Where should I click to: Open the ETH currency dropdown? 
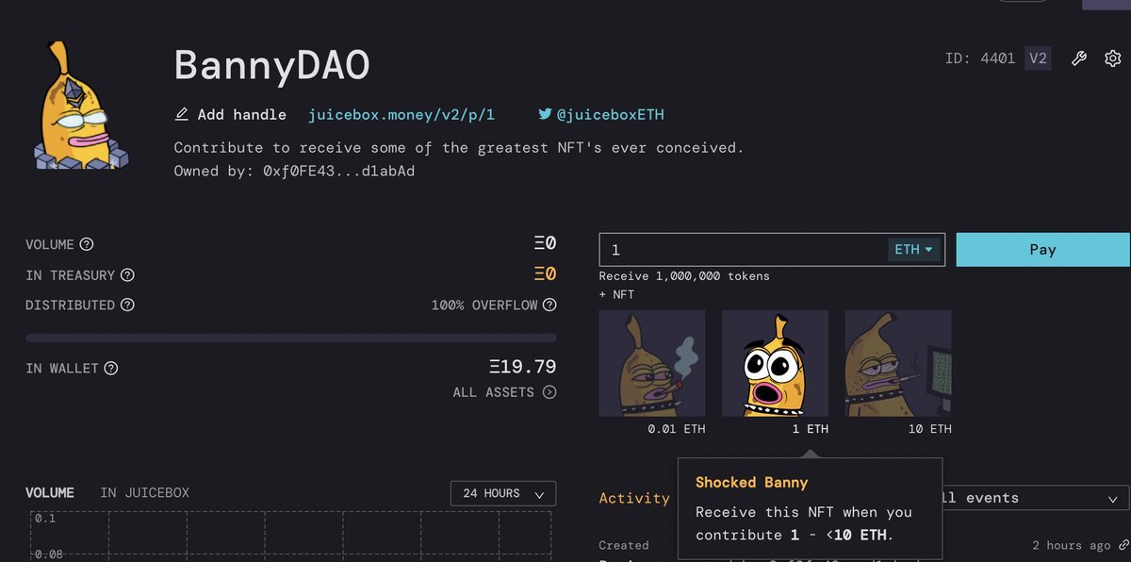[x=913, y=250]
